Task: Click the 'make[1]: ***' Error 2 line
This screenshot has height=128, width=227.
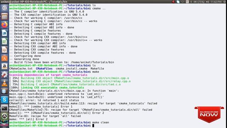Action: point(57,113)
